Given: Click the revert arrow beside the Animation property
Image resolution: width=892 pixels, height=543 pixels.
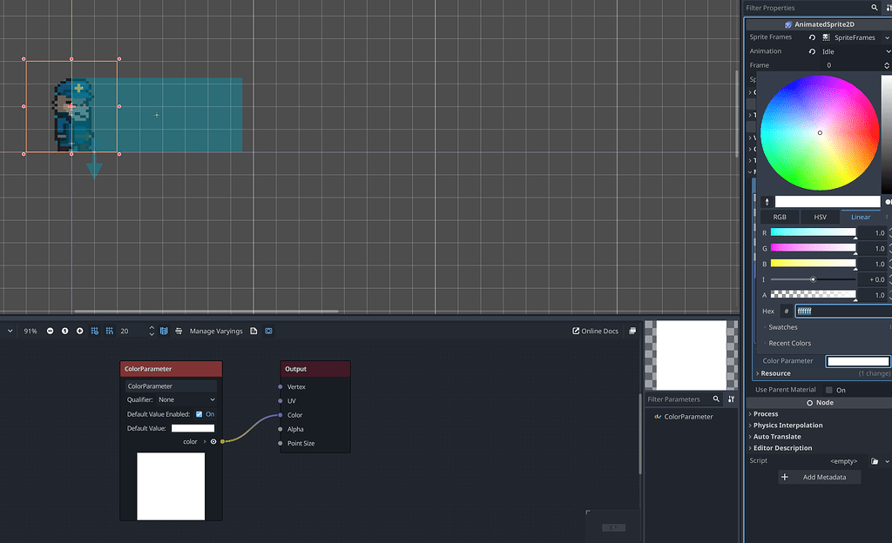Looking at the screenshot, I should tap(812, 50).
